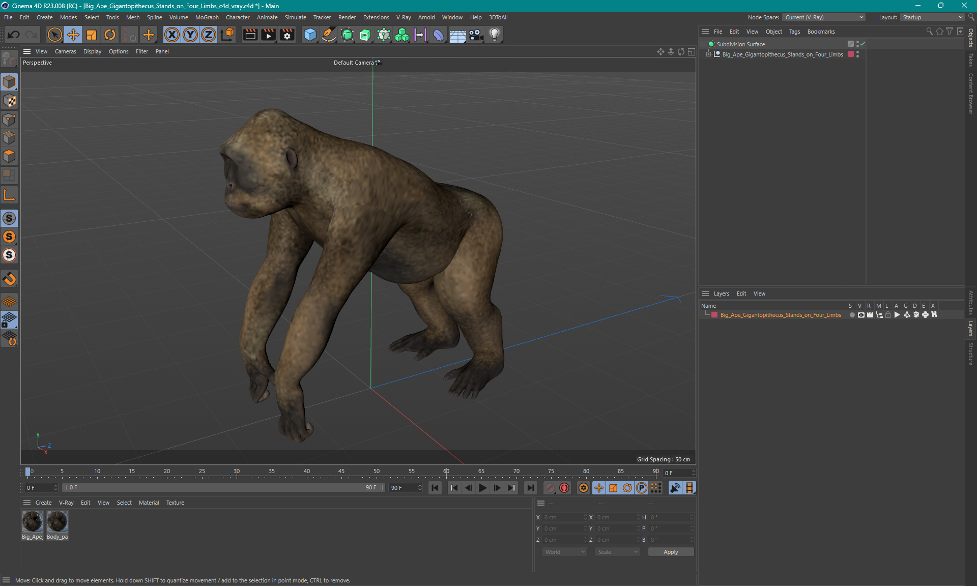Enable the Axis mode L icon
Screen dimensions: 977x586
coord(9,195)
